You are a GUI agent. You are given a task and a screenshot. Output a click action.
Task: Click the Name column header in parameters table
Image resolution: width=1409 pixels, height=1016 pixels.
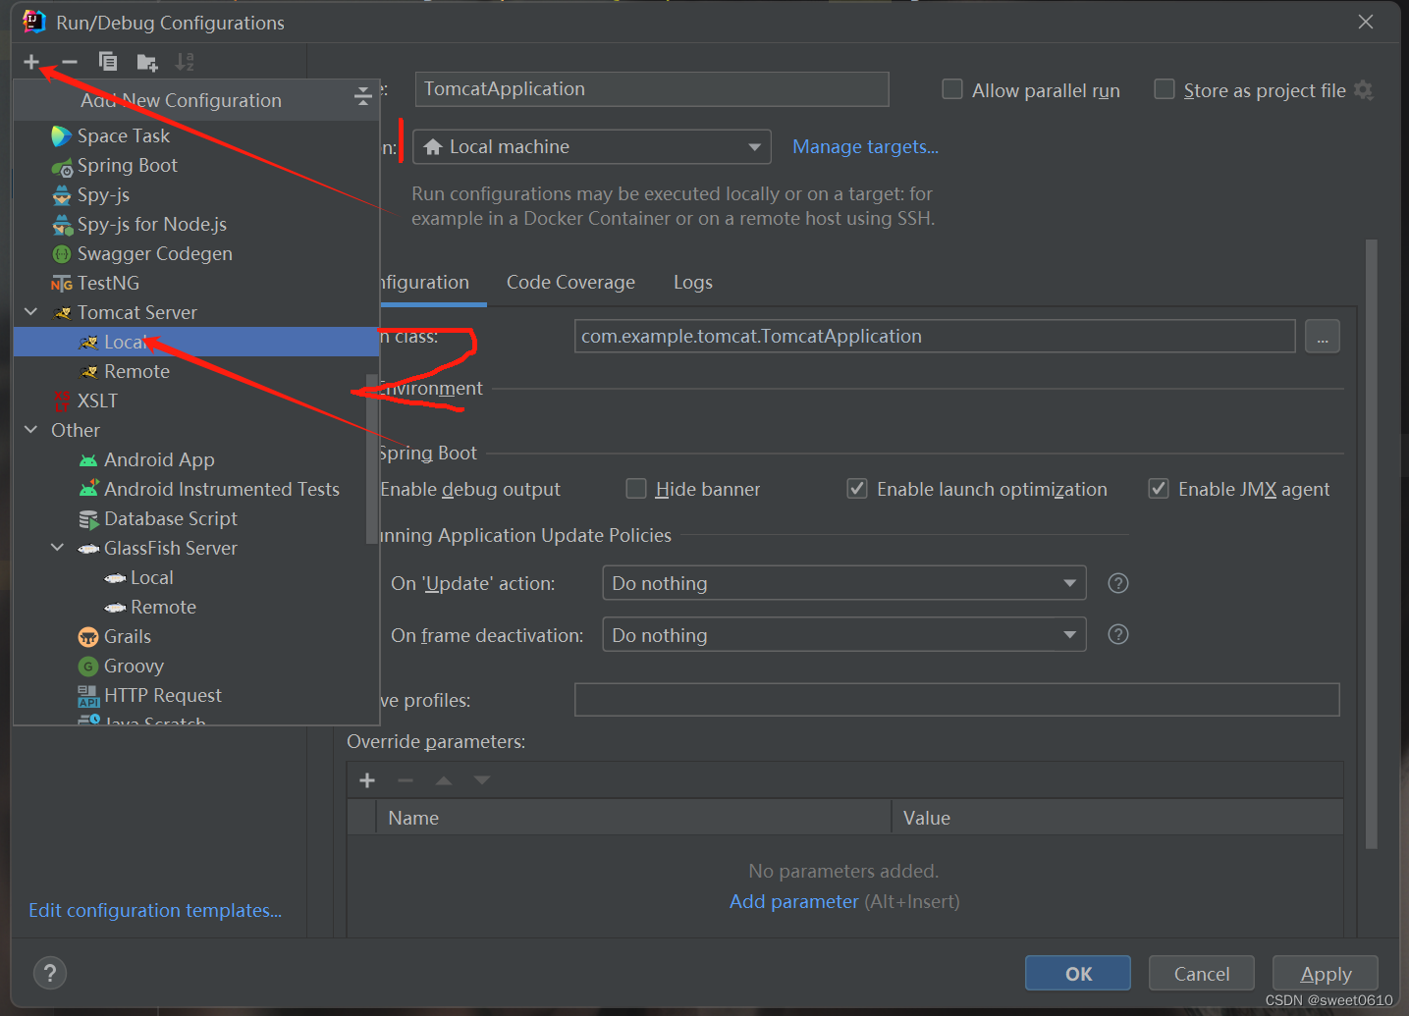coord(633,818)
